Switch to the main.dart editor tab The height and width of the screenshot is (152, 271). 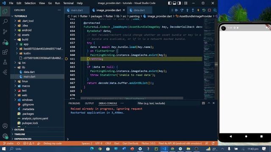tap(77, 10)
